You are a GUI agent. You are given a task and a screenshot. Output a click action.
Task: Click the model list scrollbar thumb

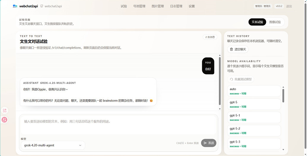tap(283, 95)
